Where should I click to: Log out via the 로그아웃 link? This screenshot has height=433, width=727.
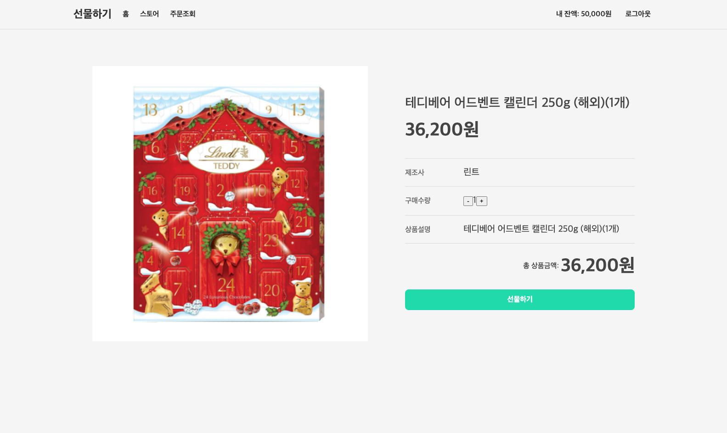coord(638,14)
